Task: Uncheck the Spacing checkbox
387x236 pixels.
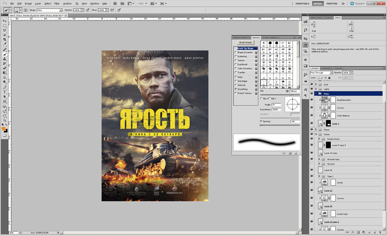Action: pyautogui.click(x=261, y=121)
